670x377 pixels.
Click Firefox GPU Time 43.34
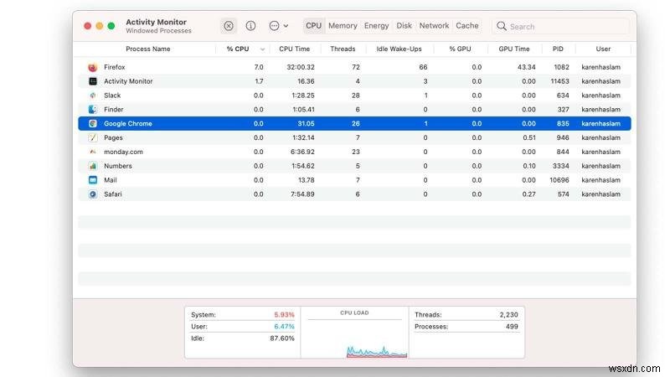click(x=527, y=67)
